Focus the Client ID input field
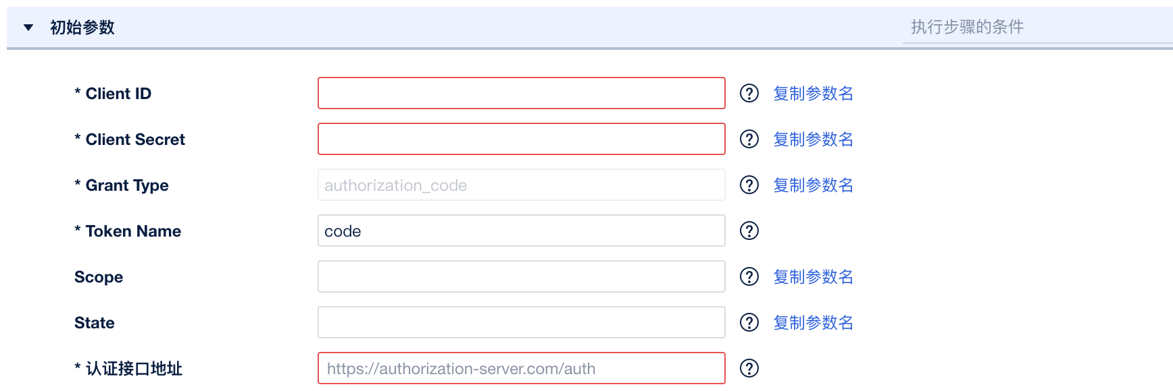The width and height of the screenshot is (1173, 391). (x=521, y=93)
